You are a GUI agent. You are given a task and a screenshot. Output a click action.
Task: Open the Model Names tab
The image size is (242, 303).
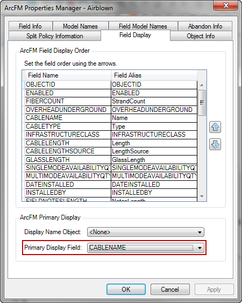tap(80, 26)
